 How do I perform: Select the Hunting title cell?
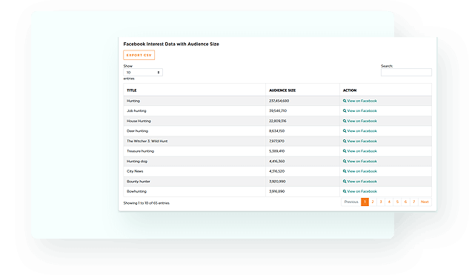(x=194, y=101)
